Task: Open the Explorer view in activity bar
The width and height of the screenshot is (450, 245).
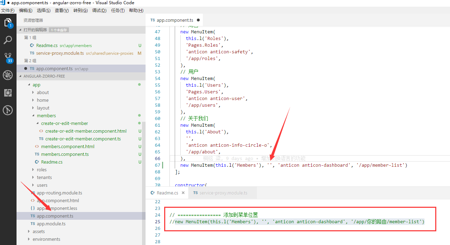Action: tap(8, 23)
